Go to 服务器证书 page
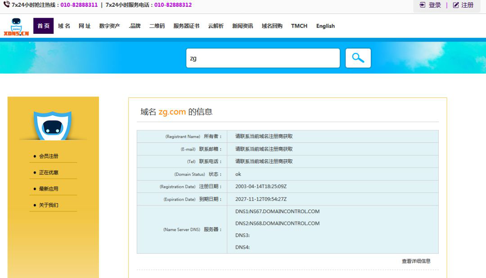 (186, 26)
